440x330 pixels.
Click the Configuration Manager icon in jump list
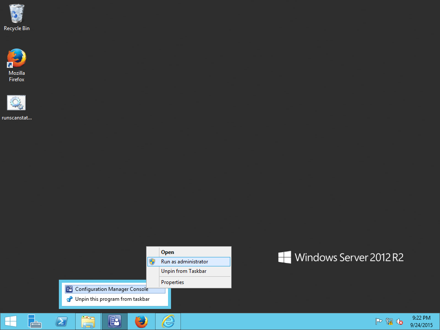[69, 289]
